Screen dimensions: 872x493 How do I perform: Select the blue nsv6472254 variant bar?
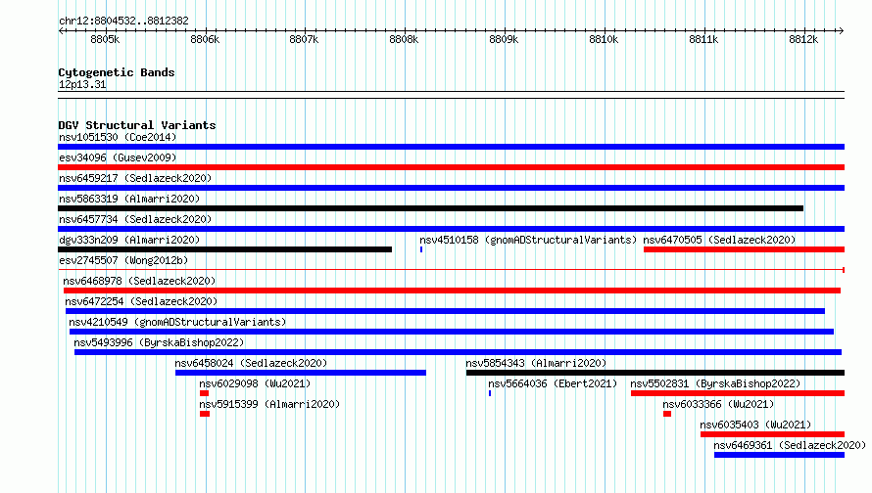[x=445, y=311]
